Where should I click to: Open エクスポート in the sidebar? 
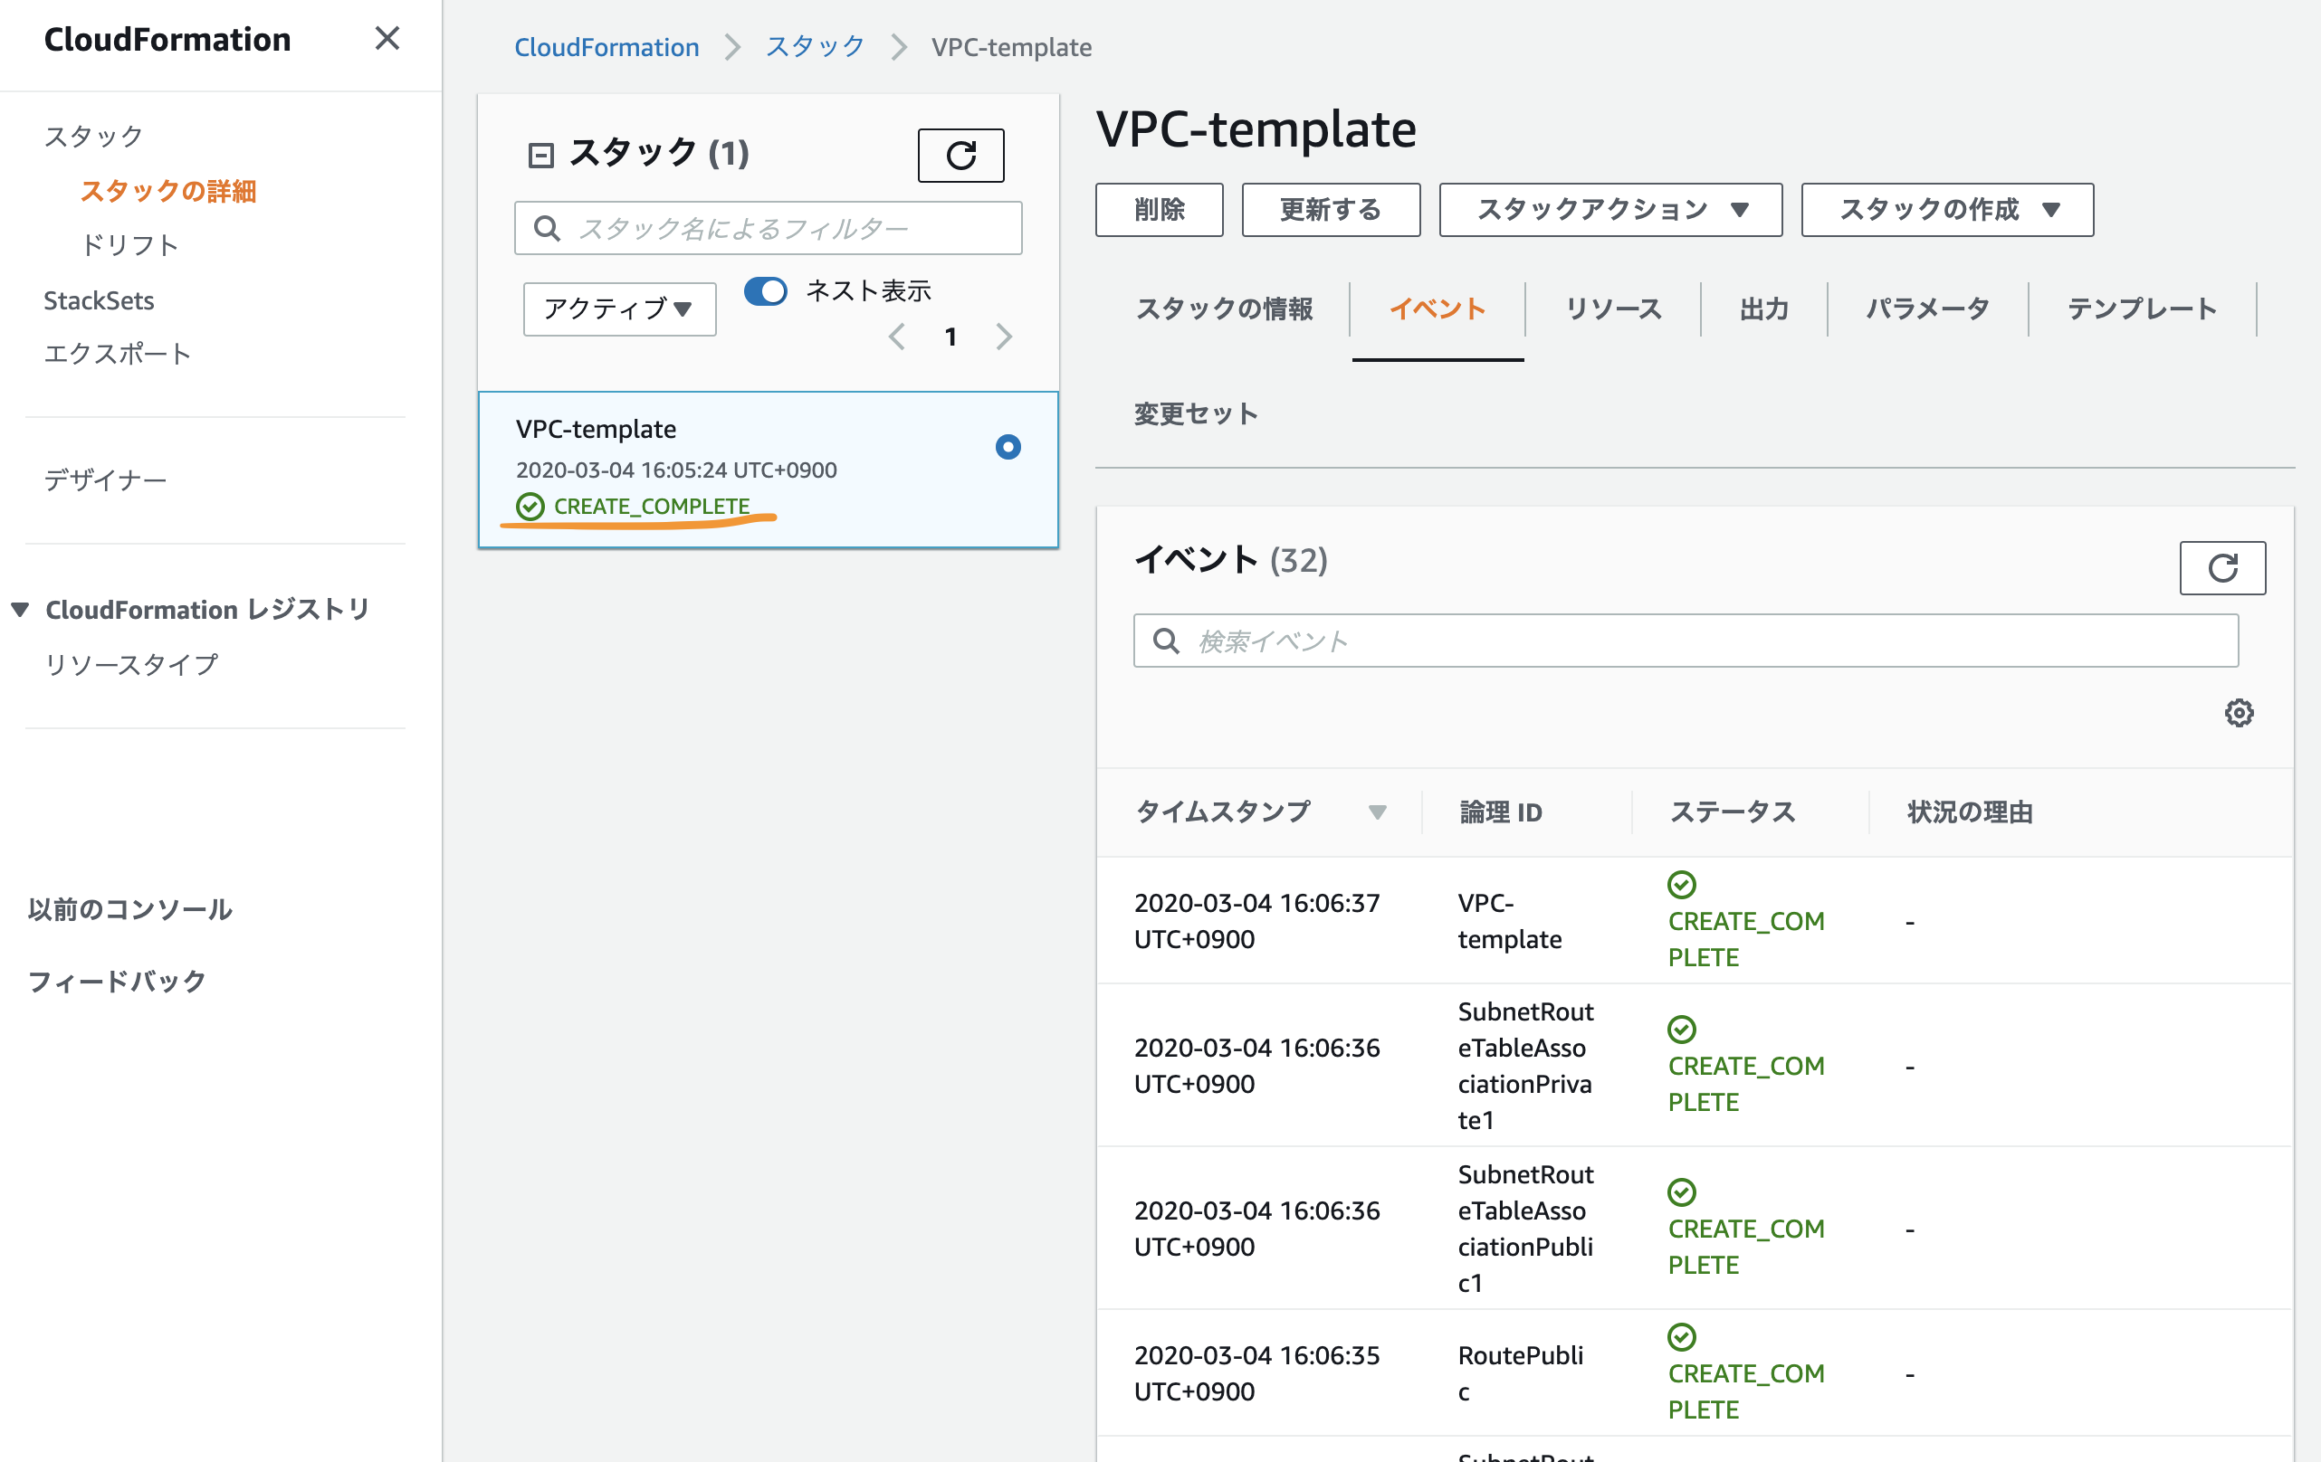(x=118, y=354)
